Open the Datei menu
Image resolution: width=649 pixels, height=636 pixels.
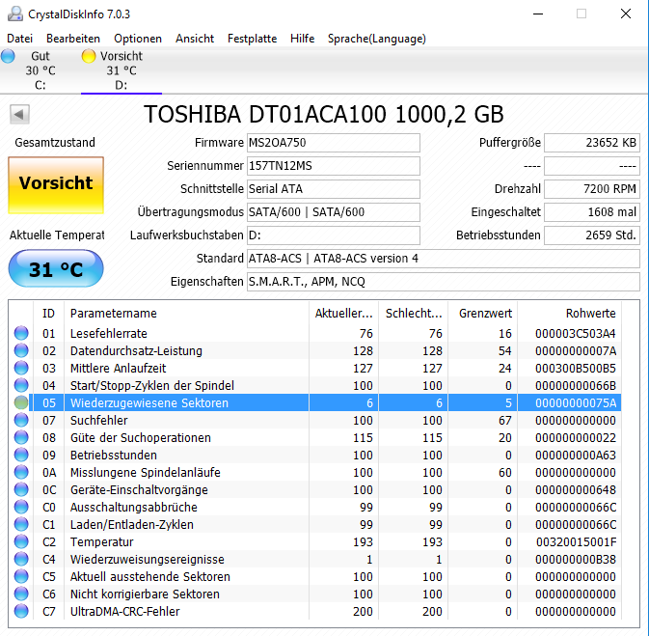19,39
